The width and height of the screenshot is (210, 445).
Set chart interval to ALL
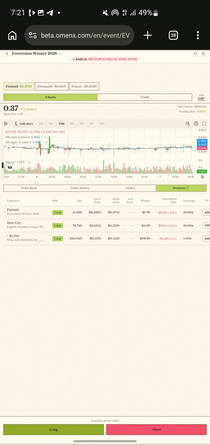click(102, 123)
